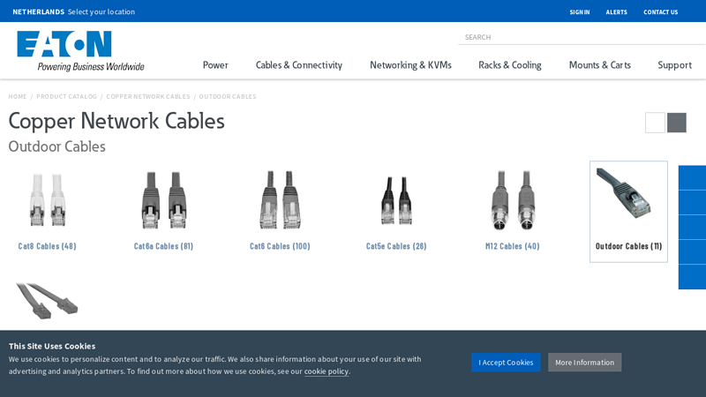Open Racks & Cooling menu
Image resolution: width=706 pixels, height=397 pixels.
coord(510,65)
